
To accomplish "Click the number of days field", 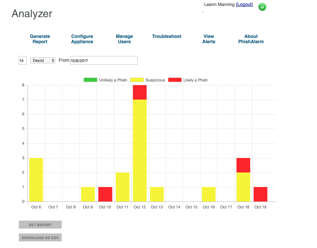I will tap(22, 61).
